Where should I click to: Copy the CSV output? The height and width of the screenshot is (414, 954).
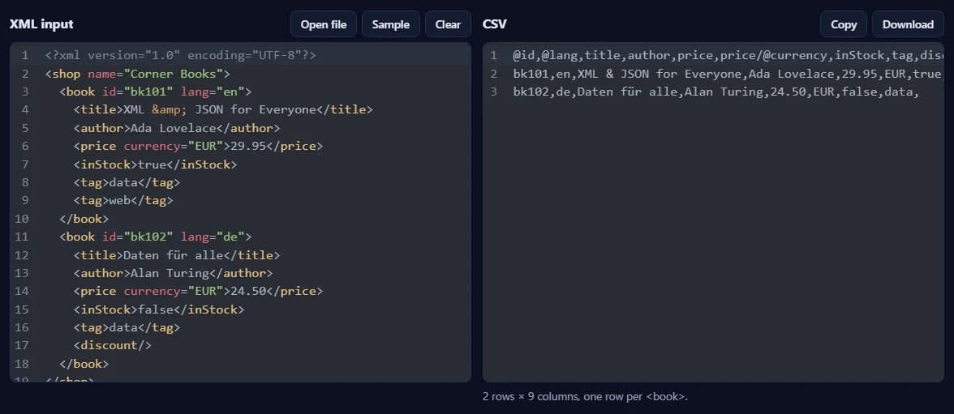coord(844,24)
